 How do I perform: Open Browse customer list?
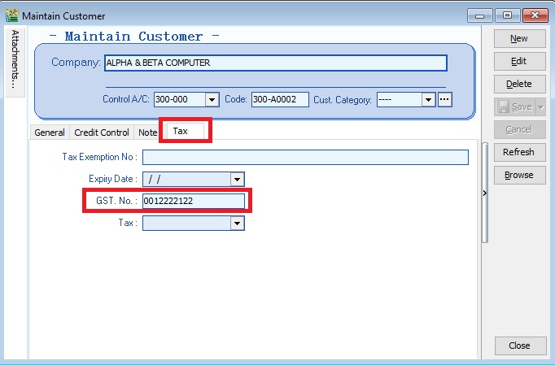coord(518,175)
